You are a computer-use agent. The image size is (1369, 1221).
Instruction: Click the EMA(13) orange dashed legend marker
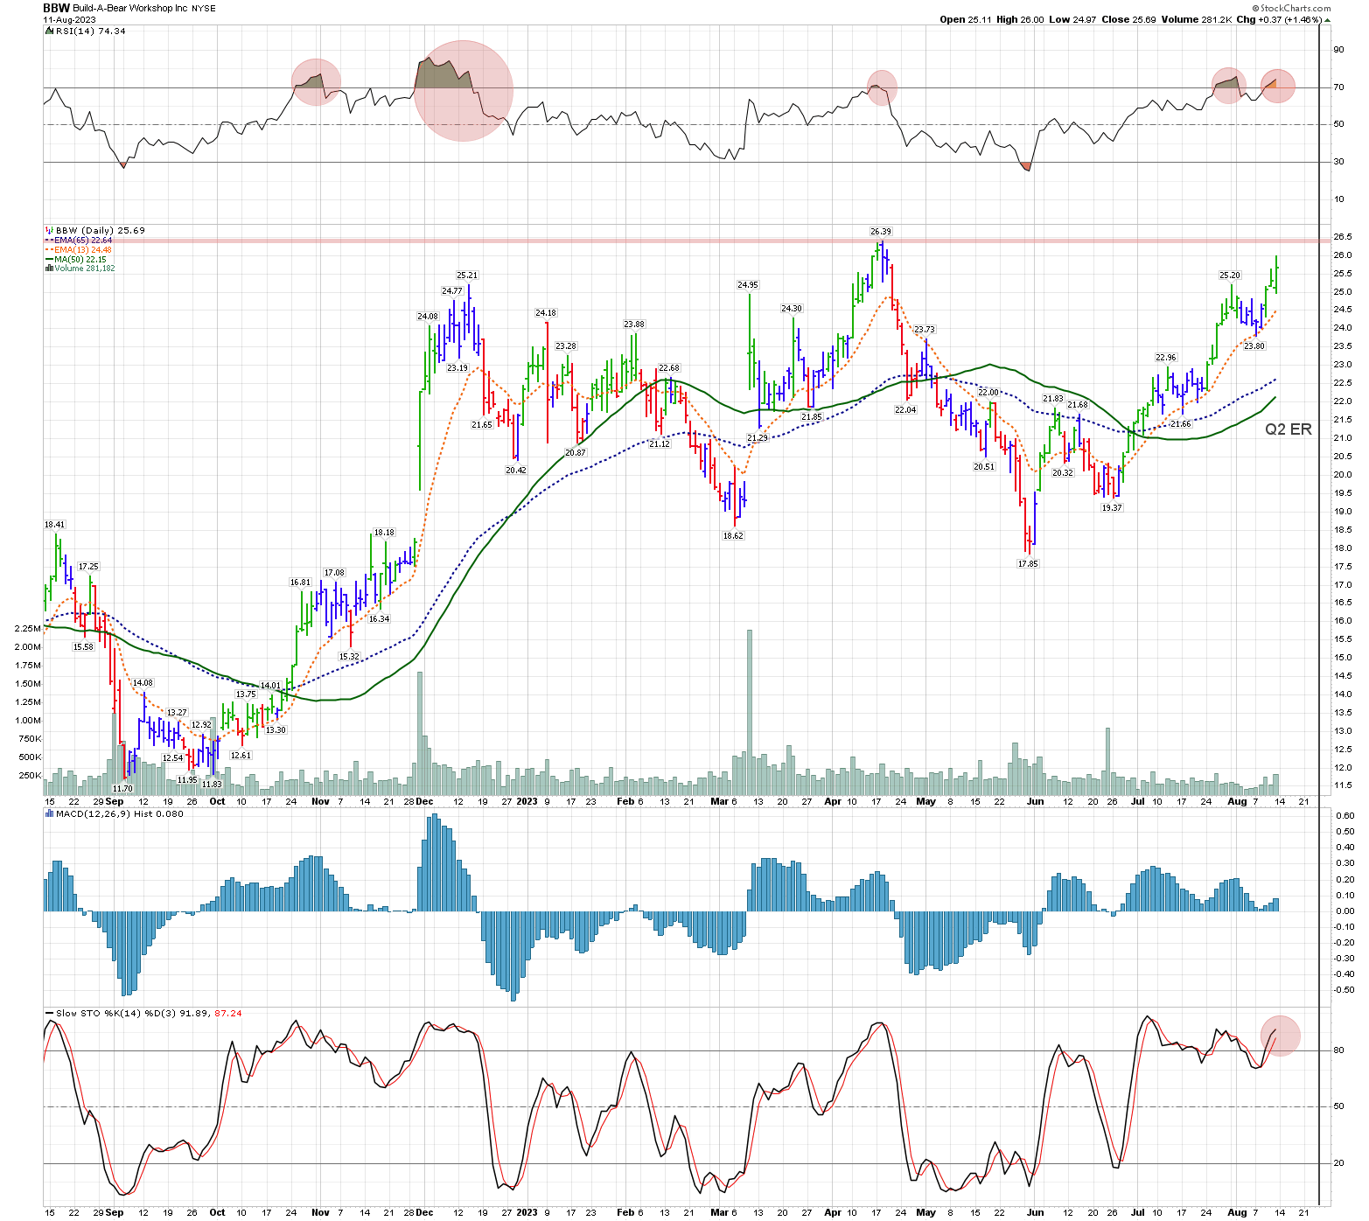coord(49,249)
